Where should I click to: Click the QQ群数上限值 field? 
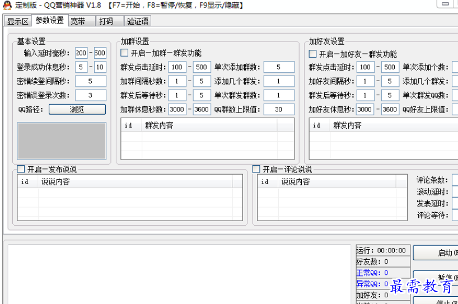(279, 109)
